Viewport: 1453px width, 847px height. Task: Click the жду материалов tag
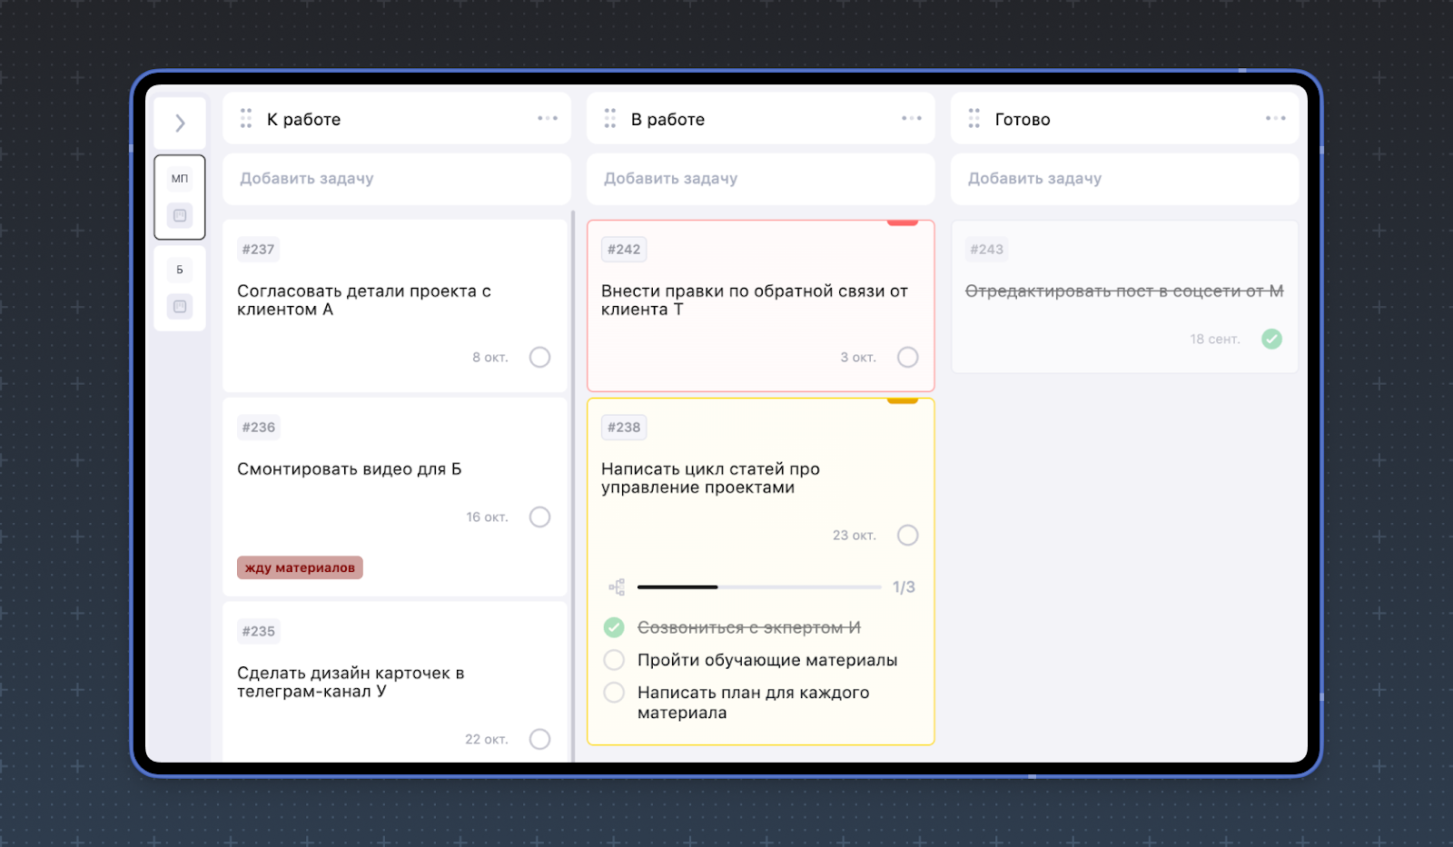click(x=300, y=568)
